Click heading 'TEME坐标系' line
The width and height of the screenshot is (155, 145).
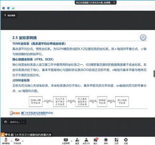tap(39, 43)
